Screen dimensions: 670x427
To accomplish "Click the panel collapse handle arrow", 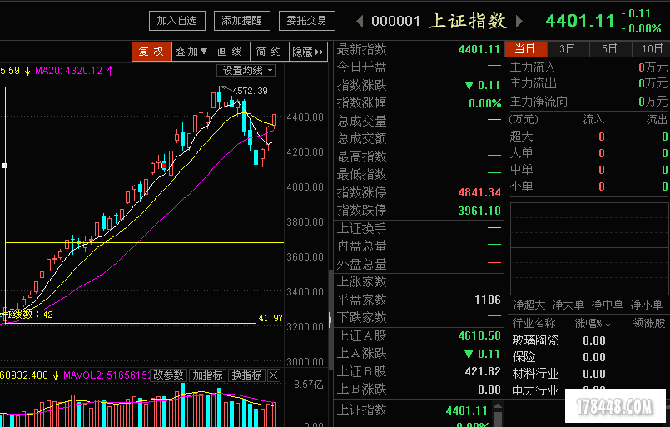I will click(x=330, y=320).
